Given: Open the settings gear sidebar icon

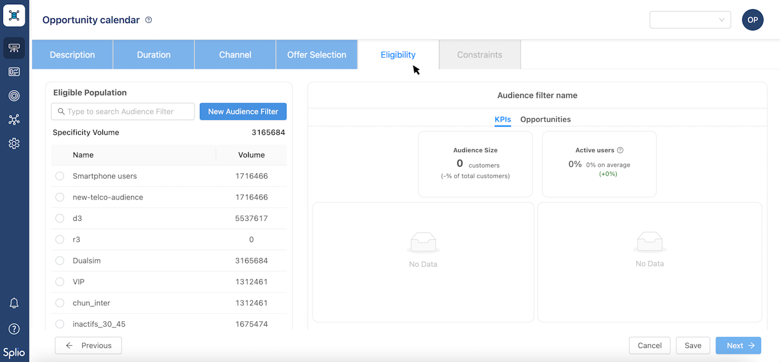Looking at the screenshot, I should (x=14, y=144).
